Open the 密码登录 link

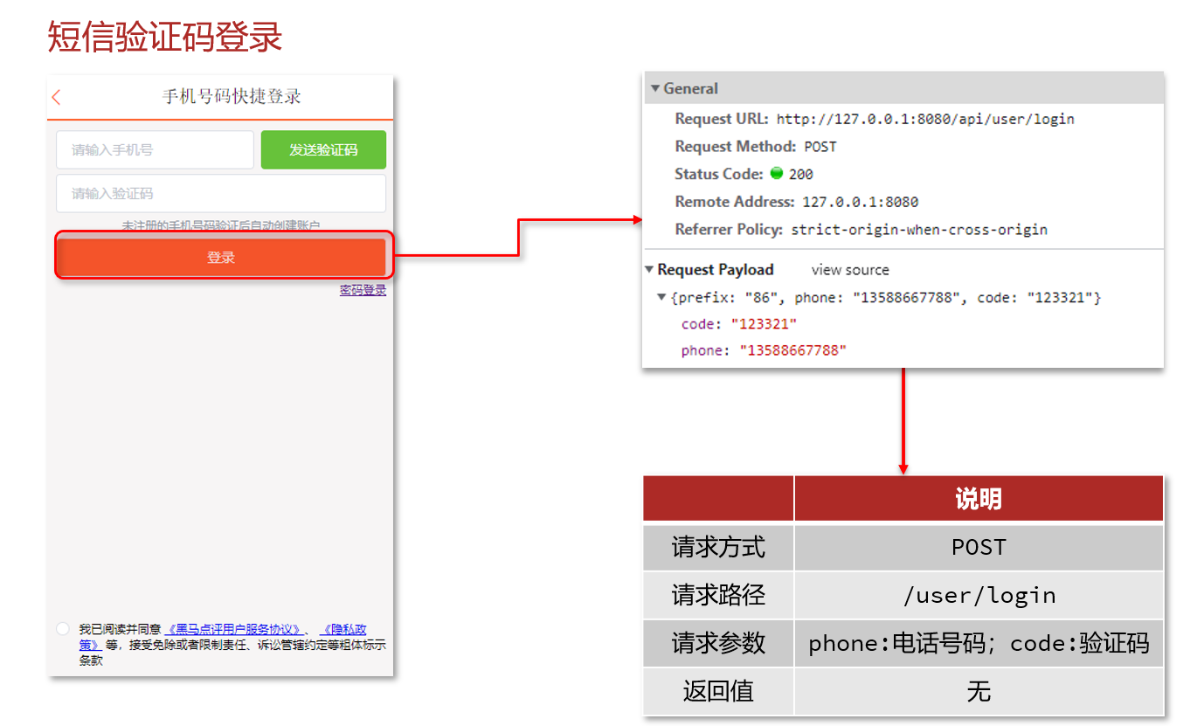363,289
